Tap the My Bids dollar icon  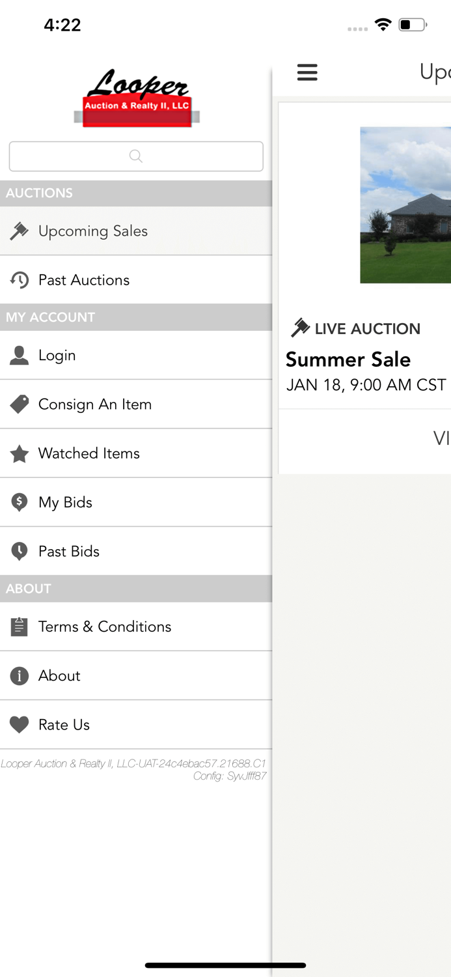tap(20, 502)
